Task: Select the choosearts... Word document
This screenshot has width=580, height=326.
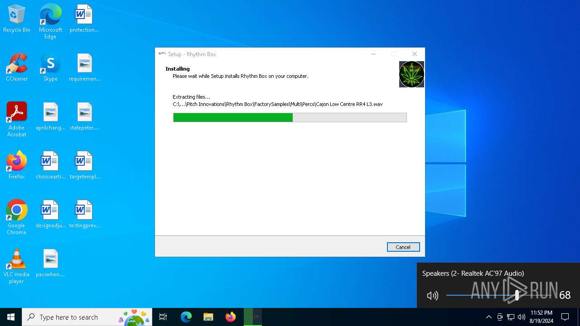Action: click(50, 166)
